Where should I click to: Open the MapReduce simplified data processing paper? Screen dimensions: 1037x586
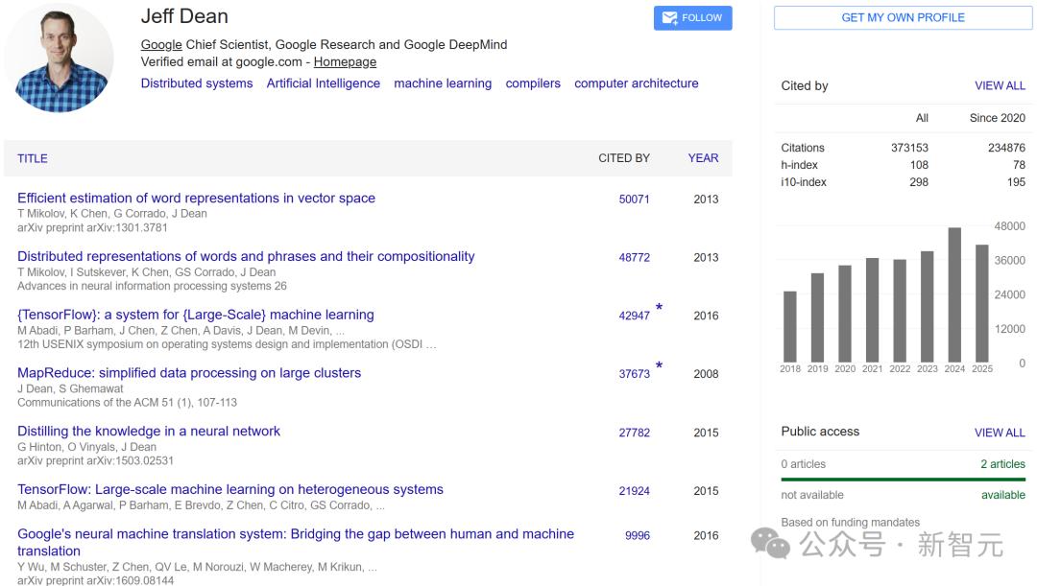point(189,373)
